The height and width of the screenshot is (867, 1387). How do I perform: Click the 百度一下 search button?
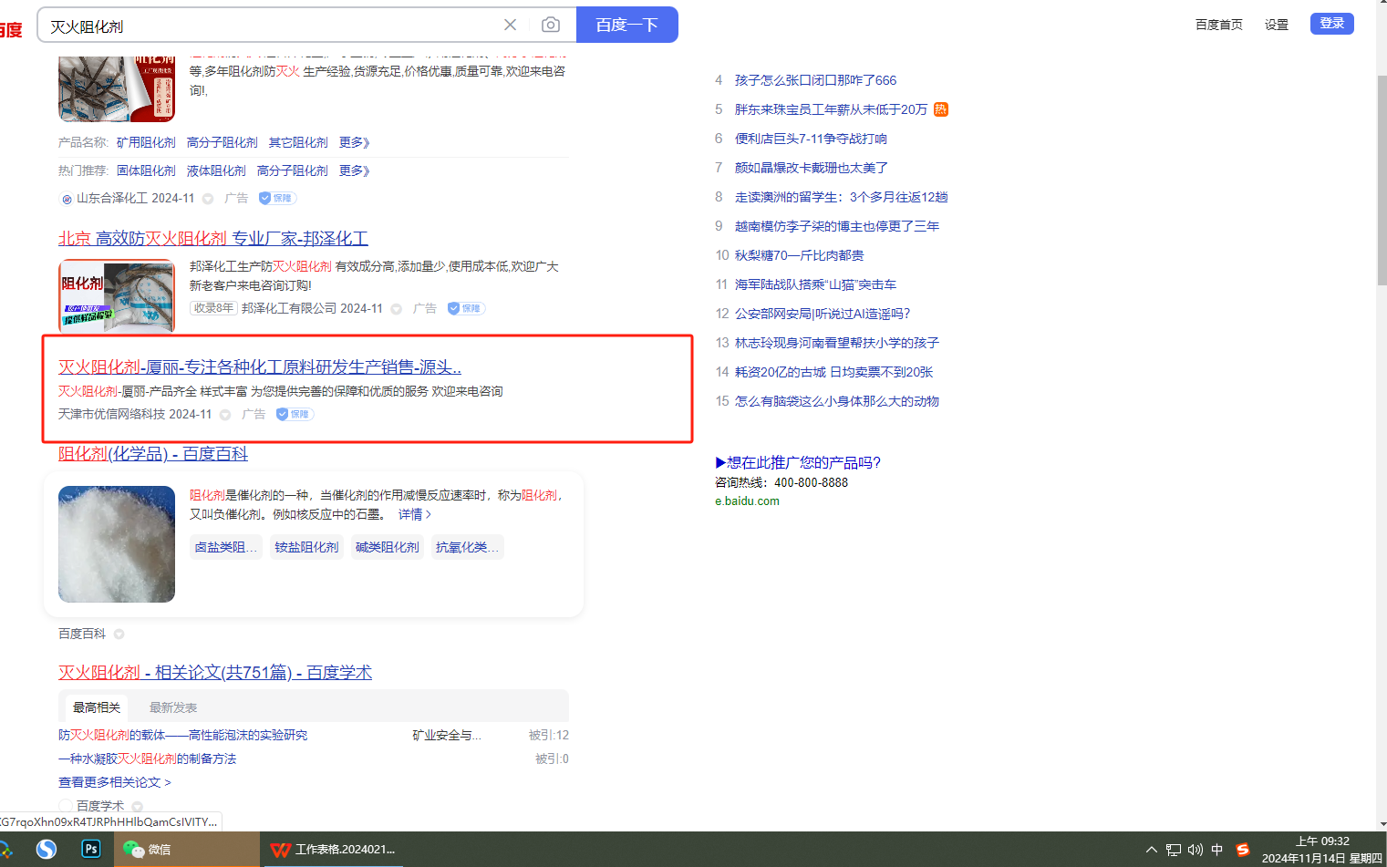coord(627,25)
